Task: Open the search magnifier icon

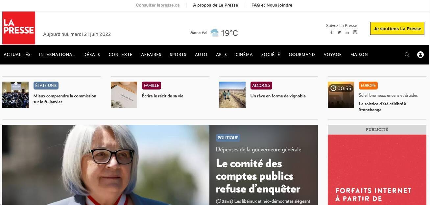Action: click(x=407, y=55)
